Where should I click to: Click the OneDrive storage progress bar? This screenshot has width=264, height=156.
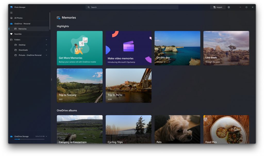coord(30,139)
